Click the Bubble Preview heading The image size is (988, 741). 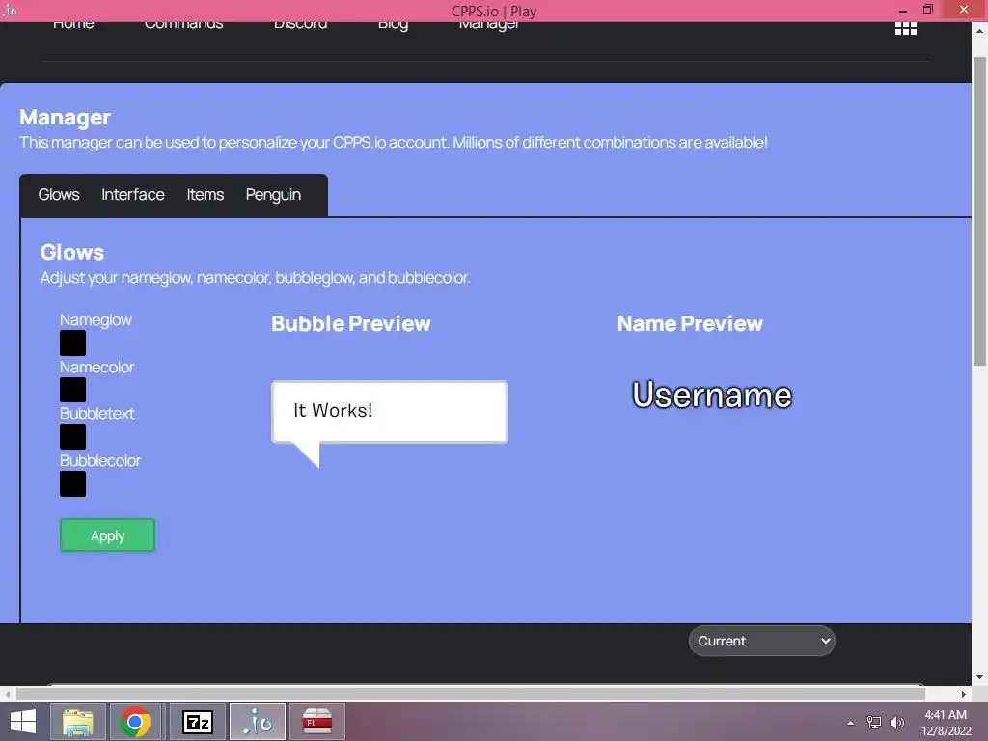tap(351, 324)
